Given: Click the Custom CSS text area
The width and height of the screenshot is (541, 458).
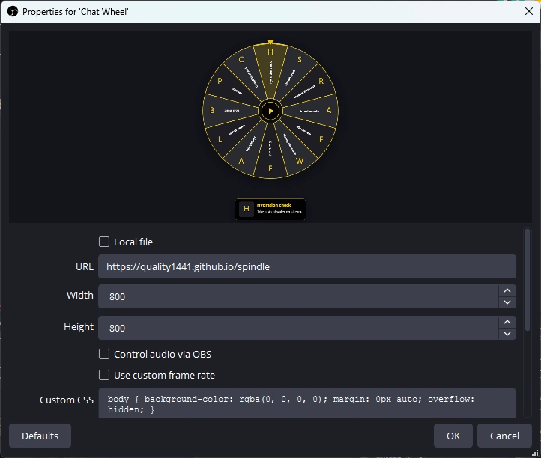Looking at the screenshot, I should (307, 403).
